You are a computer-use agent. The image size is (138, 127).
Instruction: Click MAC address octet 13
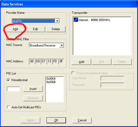(x=49, y=61)
